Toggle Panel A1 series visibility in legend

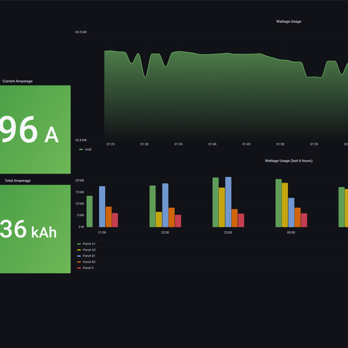(89, 244)
